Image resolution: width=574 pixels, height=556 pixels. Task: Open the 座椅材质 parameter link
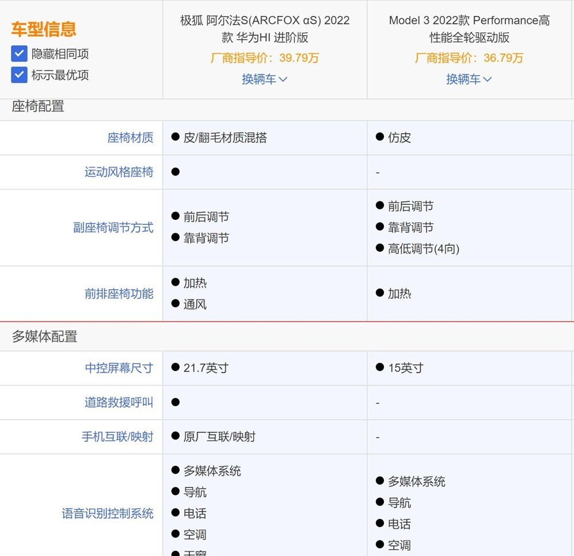coord(130,138)
